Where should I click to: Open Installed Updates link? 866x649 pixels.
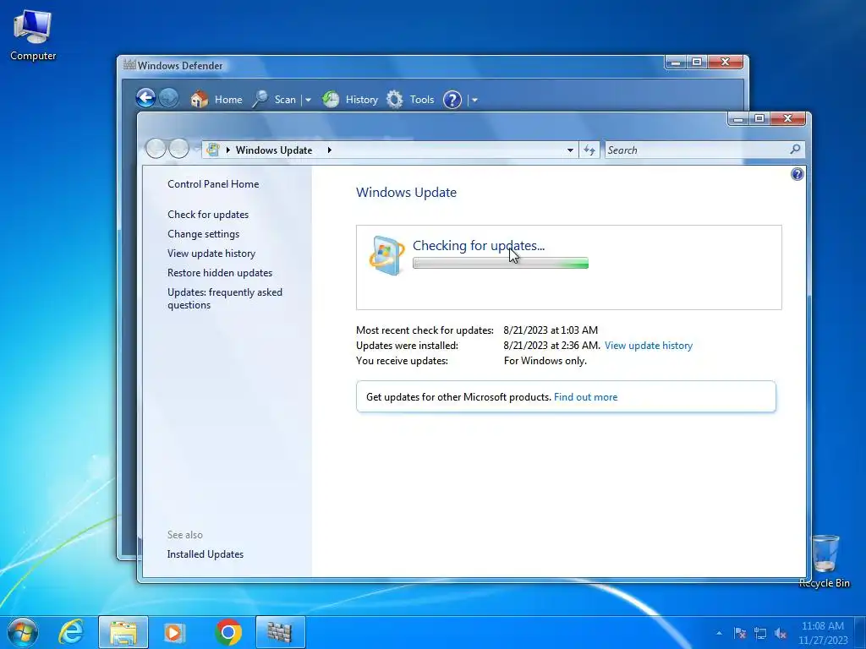[x=206, y=554]
